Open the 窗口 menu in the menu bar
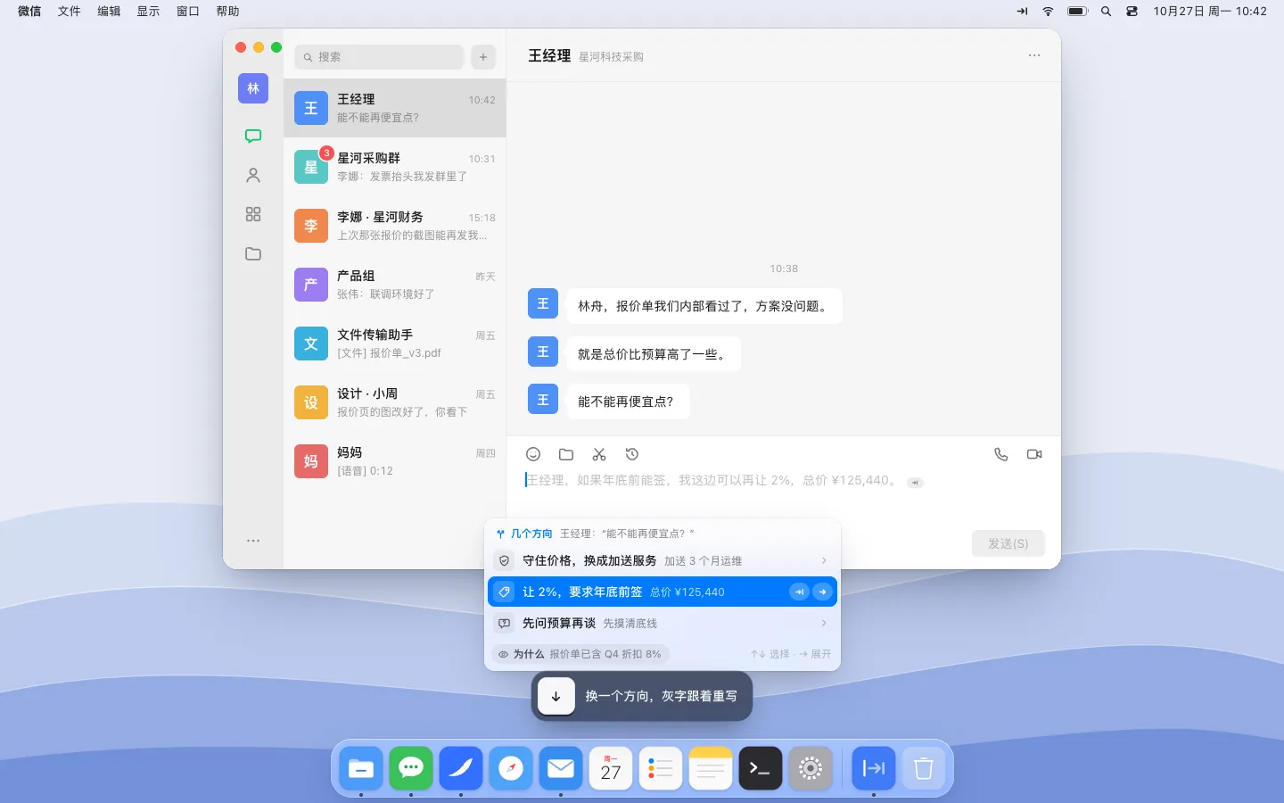The height and width of the screenshot is (803, 1284). pyautogui.click(x=187, y=11)
